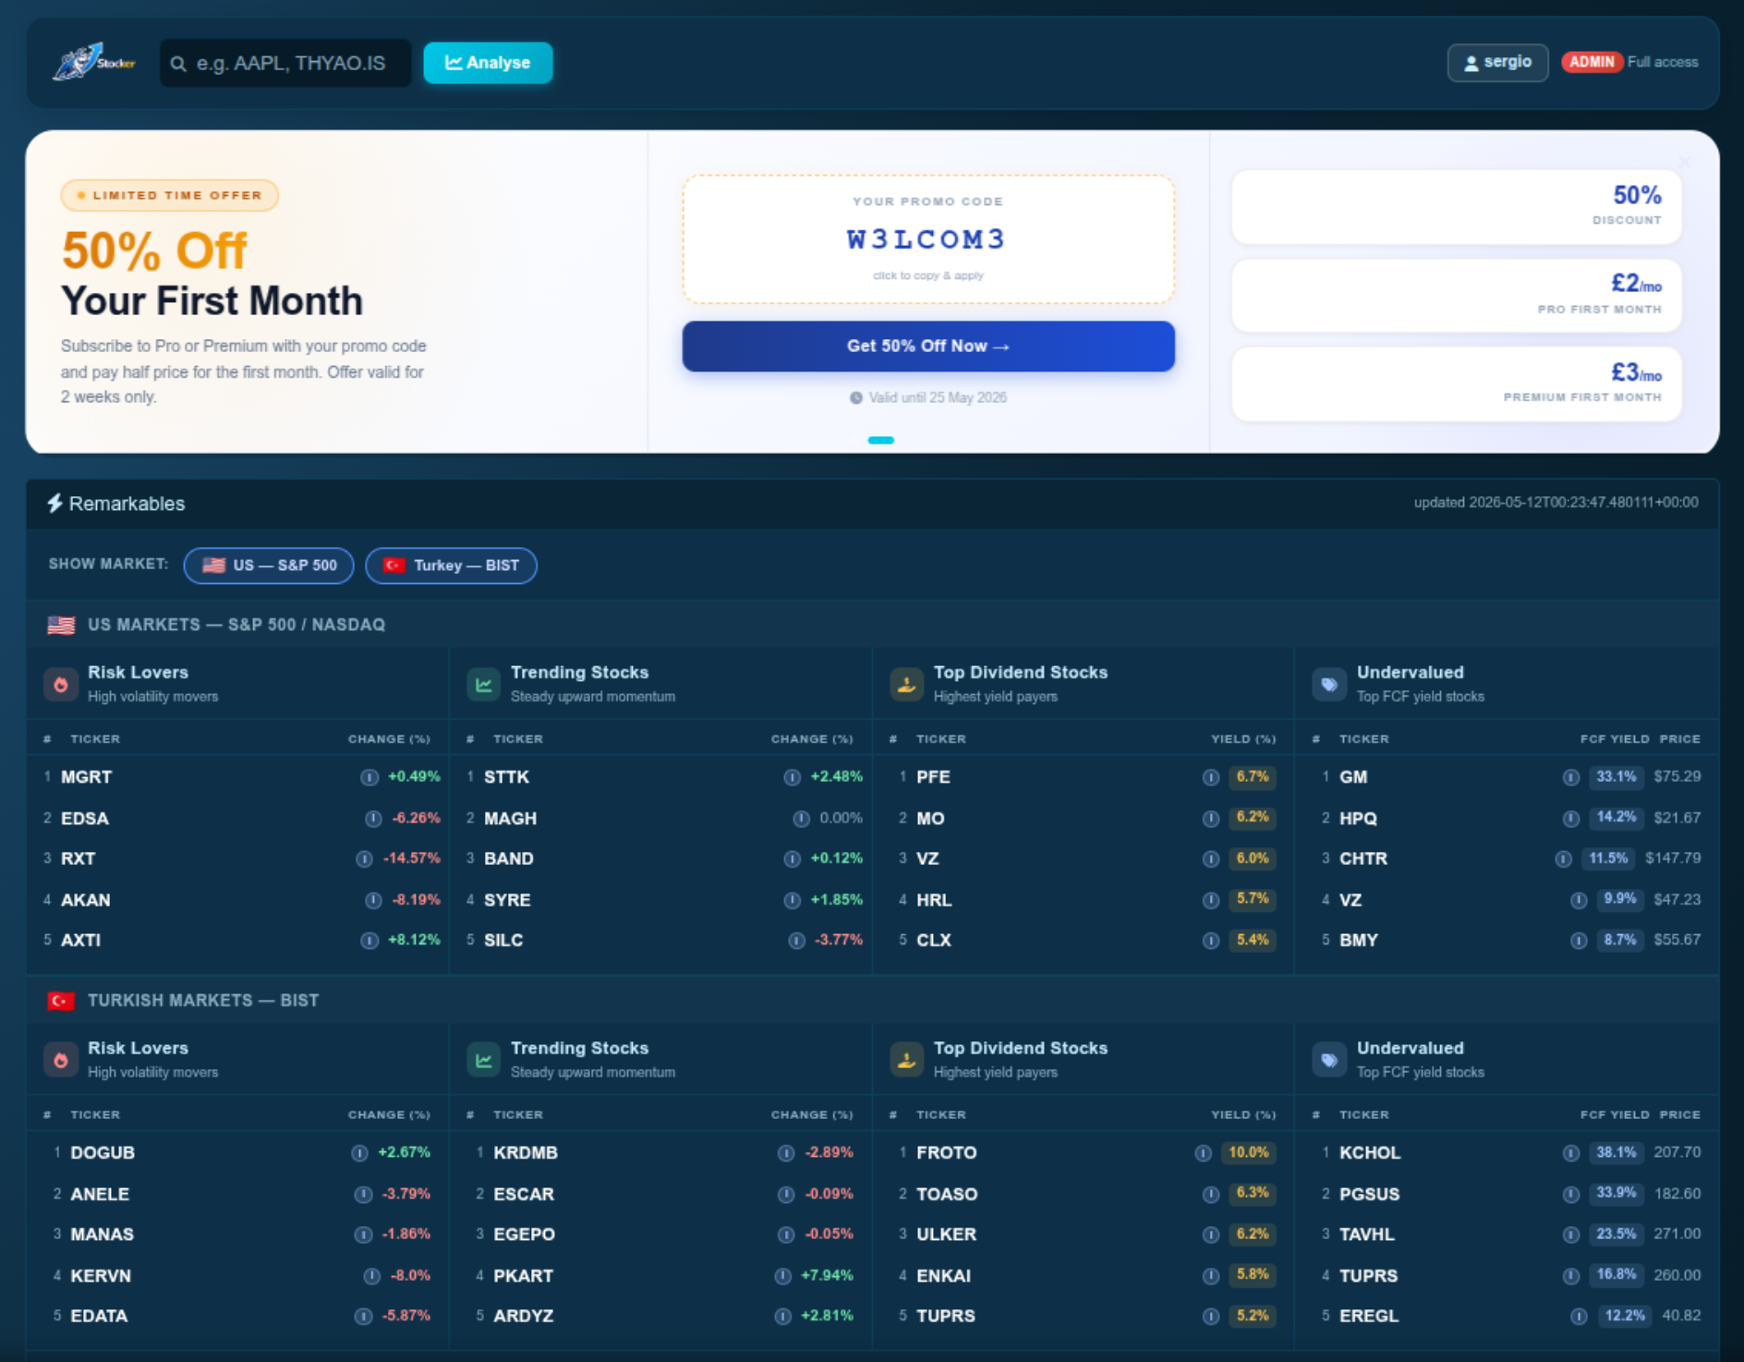Click the ADMIN badge
Screen dimensions: 1744x1362
[1592, 62]
